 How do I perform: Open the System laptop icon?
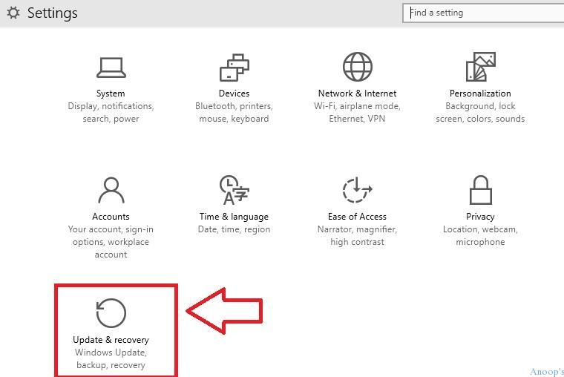tap(111, 68)
